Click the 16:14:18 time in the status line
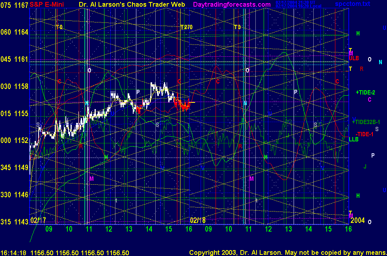Image resolution: width=387 pixels, height=256 pixels. 13,253
